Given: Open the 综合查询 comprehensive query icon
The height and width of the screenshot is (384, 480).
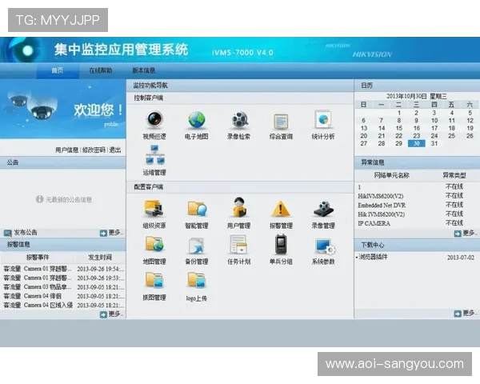Looking at the screenshot, I should (x=281, y=122).
